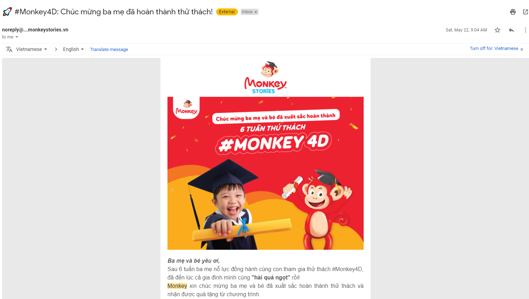
Task: Click the translate language icon
Action: pos(9,49)
